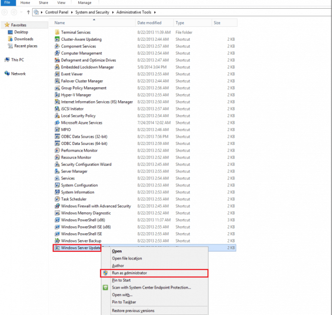Image resolution: width=332 pixels, height=315 pixels.
Task: Click the Windows Firewall with Advanced Security icon
Action: [x=57, y=206]
